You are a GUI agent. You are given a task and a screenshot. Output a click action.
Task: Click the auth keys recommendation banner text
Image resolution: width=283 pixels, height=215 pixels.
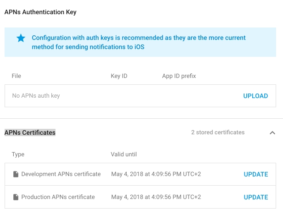139,42
